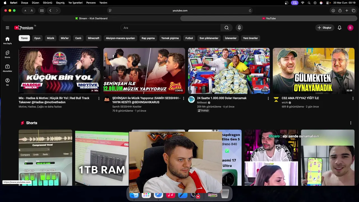Click the YouTube Premium logo

(x=24, y=27)
